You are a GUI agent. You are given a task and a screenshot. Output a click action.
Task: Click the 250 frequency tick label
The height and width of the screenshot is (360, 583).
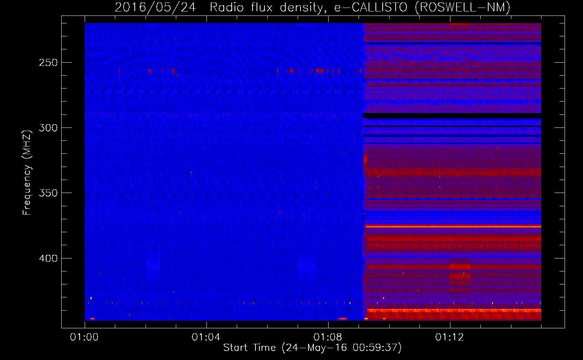(48, 63)
